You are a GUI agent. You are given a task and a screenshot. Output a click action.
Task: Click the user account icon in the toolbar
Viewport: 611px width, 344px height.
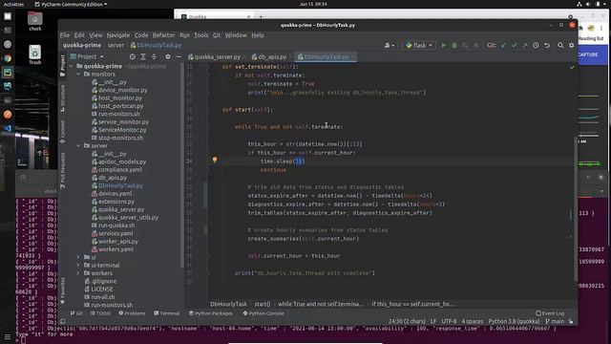coord(389,45)
